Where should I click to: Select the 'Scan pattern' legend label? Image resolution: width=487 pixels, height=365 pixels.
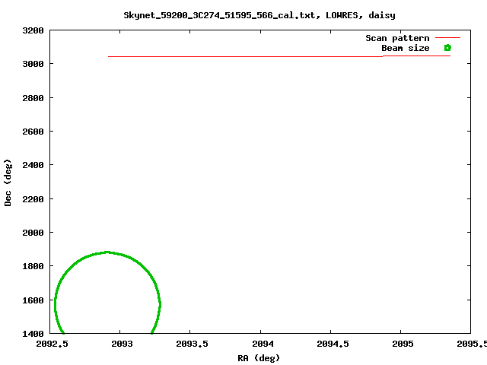[x=397, y=38]
